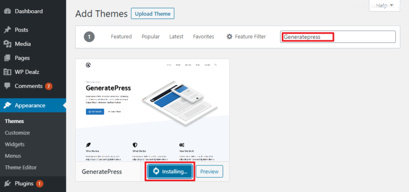Click the Plugins plug icon
This screenshot has width=409, height=192.
[7, 184]
